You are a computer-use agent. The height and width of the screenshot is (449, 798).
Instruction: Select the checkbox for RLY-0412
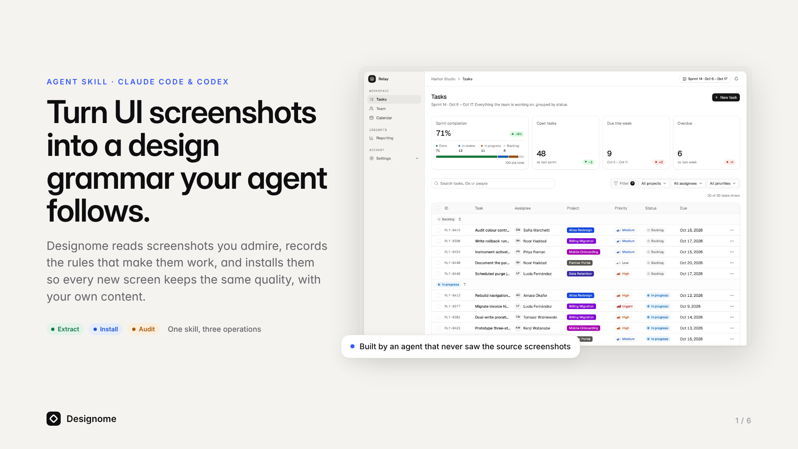pyautogui.click(x=438, y=296)
